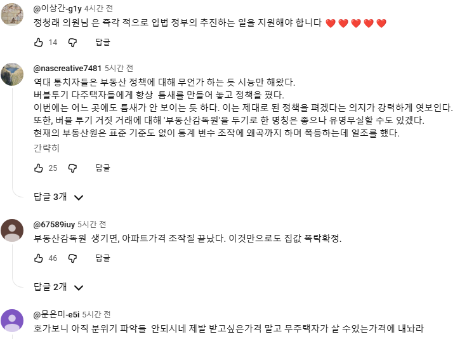Dislike the comment by @이상간-g1y
455x339 pixels.
[72, 43]
